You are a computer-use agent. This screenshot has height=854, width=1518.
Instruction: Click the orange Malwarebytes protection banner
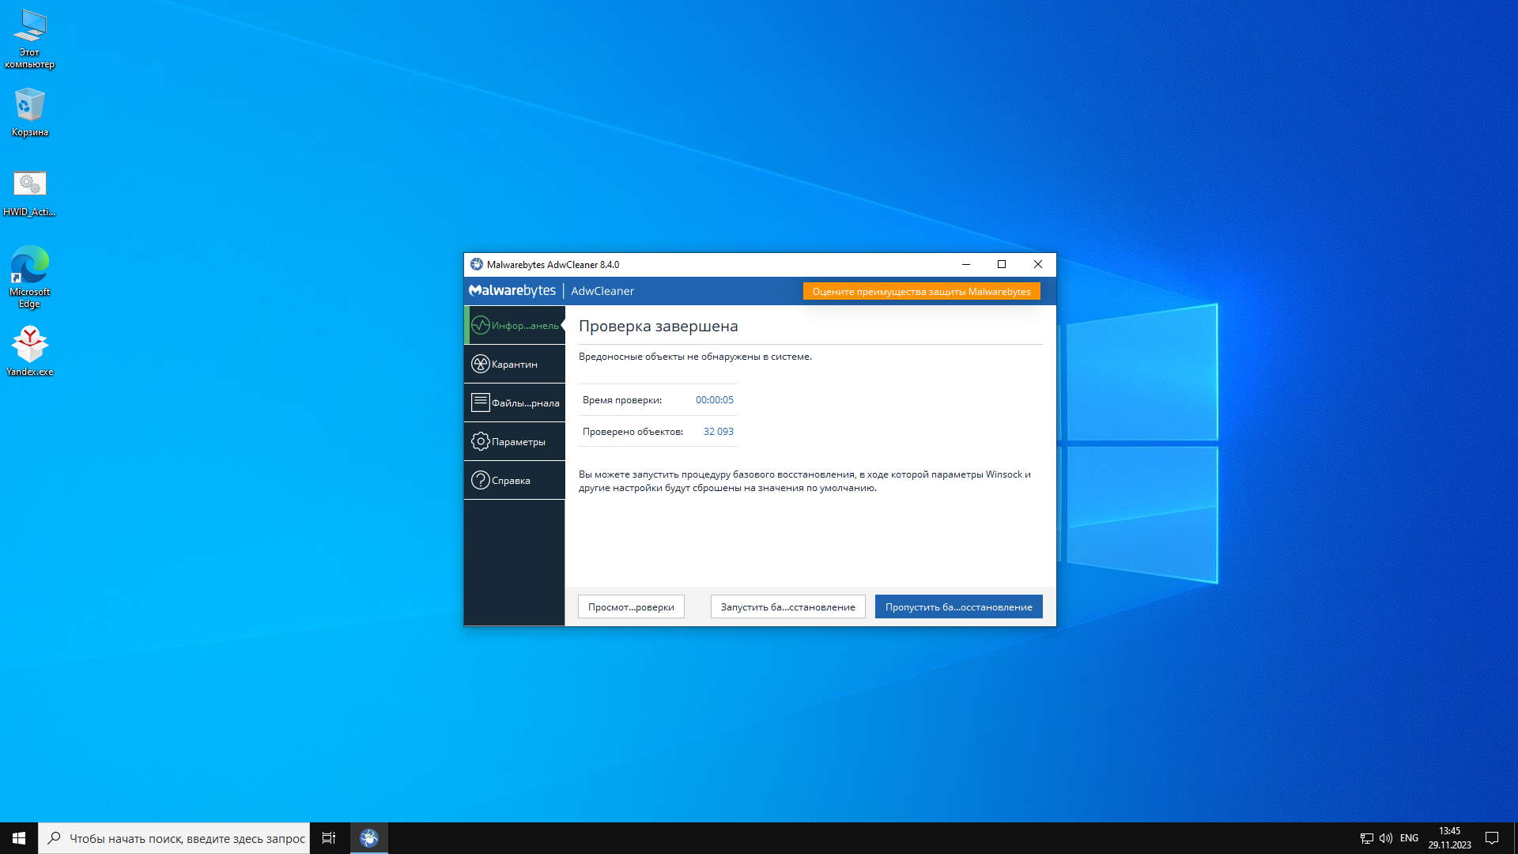pos(921,292)
